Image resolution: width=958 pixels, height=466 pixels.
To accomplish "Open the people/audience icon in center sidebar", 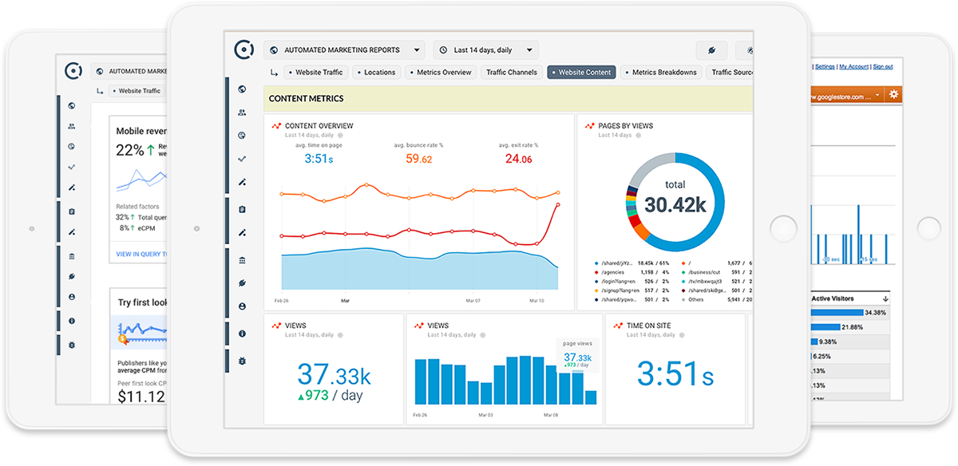I will tap(242, 113).
